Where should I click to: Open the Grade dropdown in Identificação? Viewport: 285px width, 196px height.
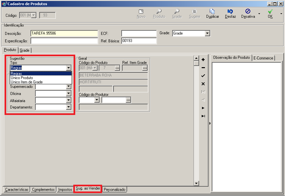point(208,33)
